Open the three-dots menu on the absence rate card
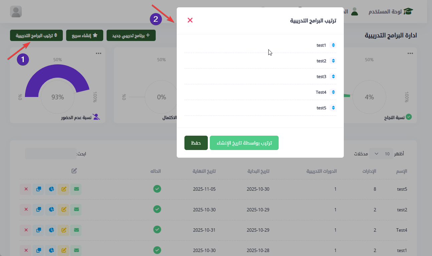432x256 pixels. tap(98, 53)
